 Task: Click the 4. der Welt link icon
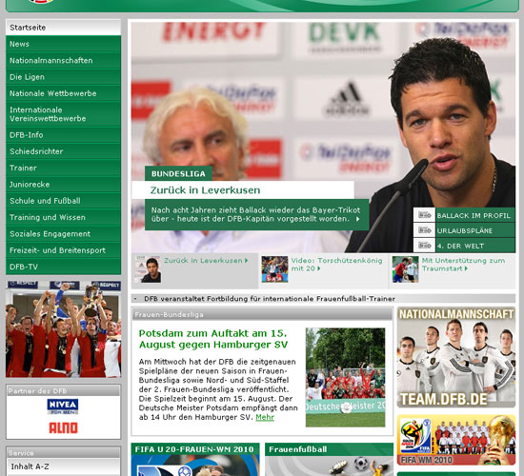[x=424, y=246]
